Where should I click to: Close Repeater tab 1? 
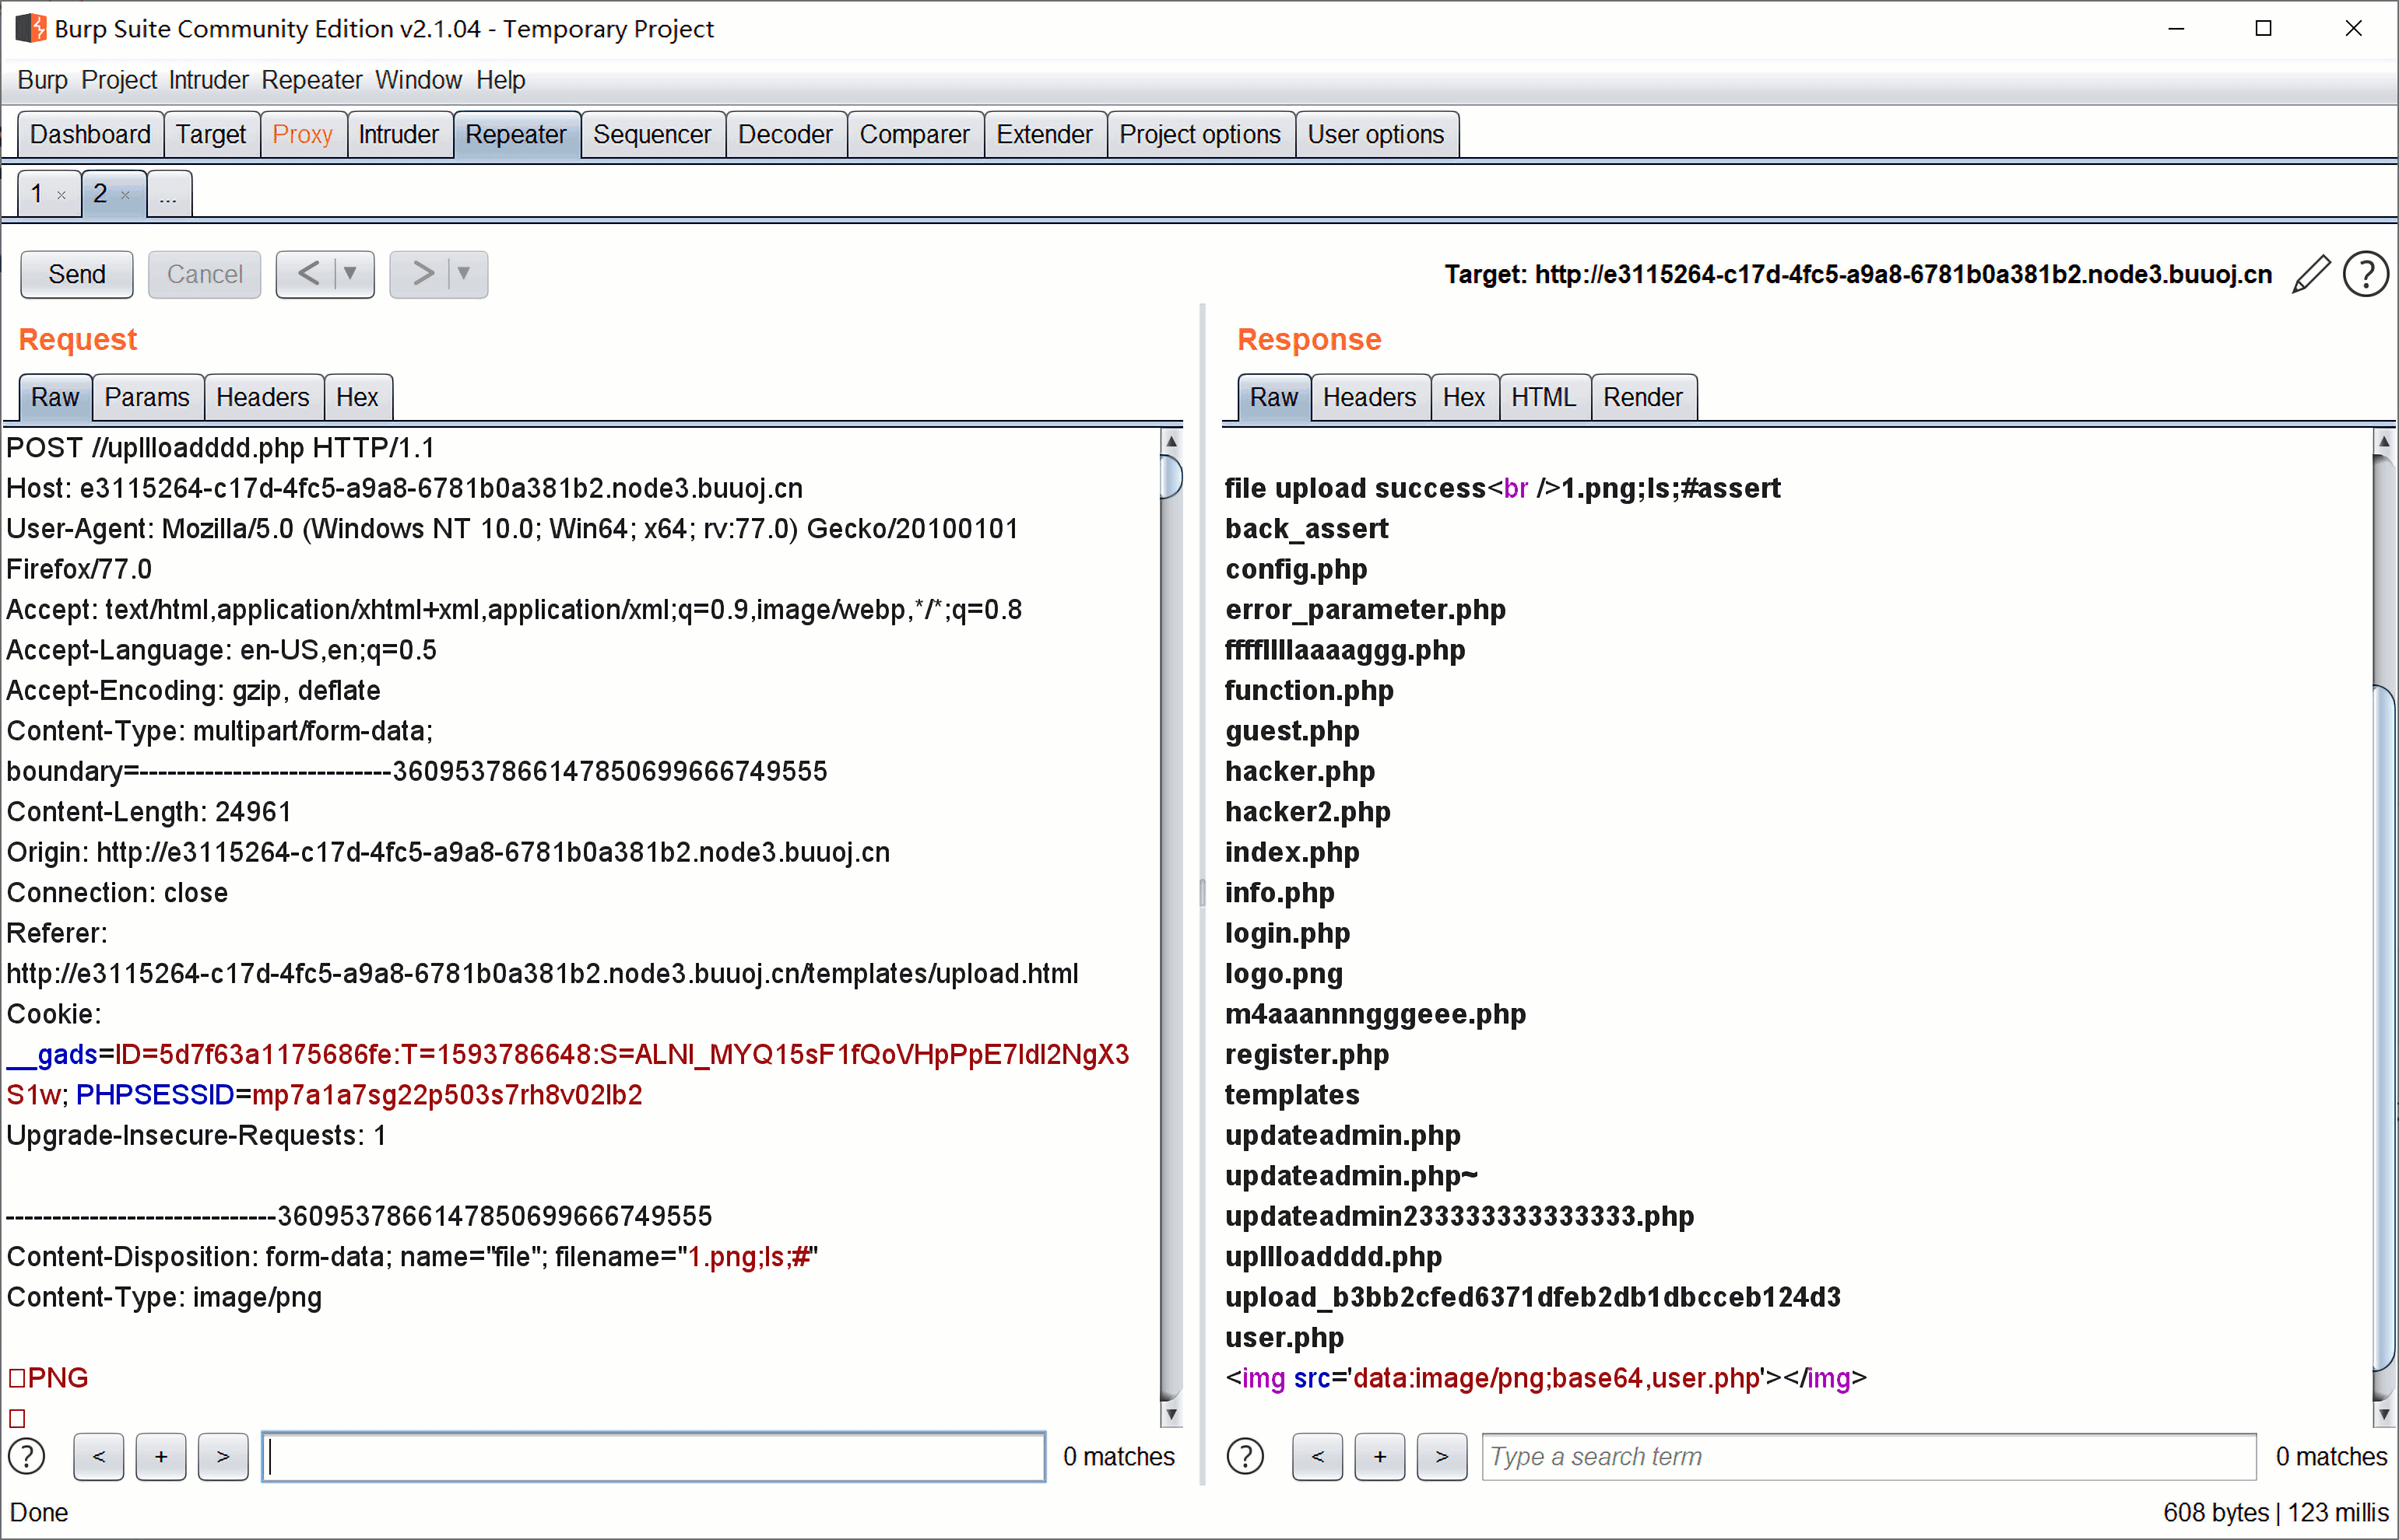coord(62,195)
